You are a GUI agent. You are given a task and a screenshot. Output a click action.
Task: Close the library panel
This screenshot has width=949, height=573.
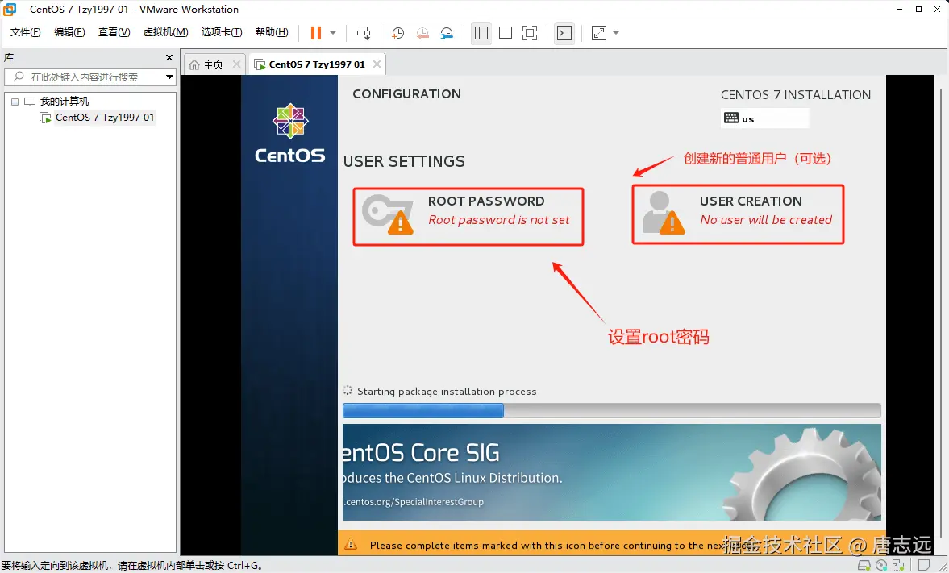click(169, 57)
